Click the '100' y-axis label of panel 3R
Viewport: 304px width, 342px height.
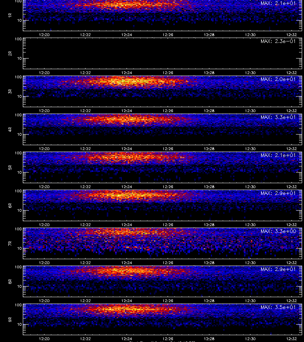(18, 77)
